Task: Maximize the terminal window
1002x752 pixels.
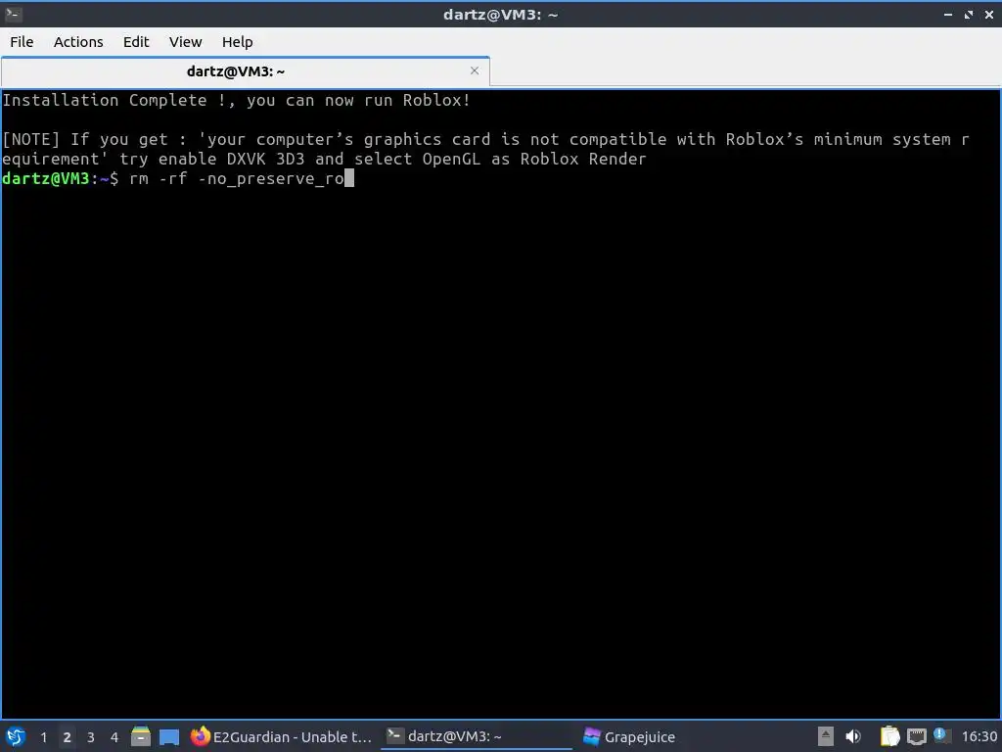Action: click(x=969, y=14)
